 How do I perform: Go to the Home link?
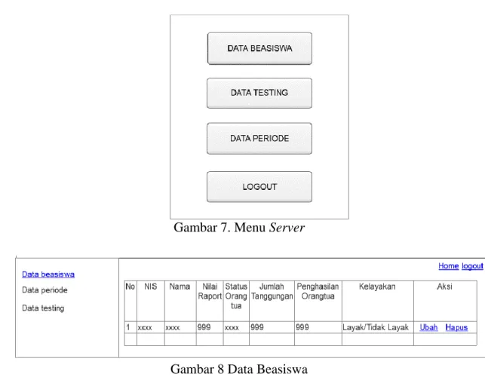(x=448, y=266)
